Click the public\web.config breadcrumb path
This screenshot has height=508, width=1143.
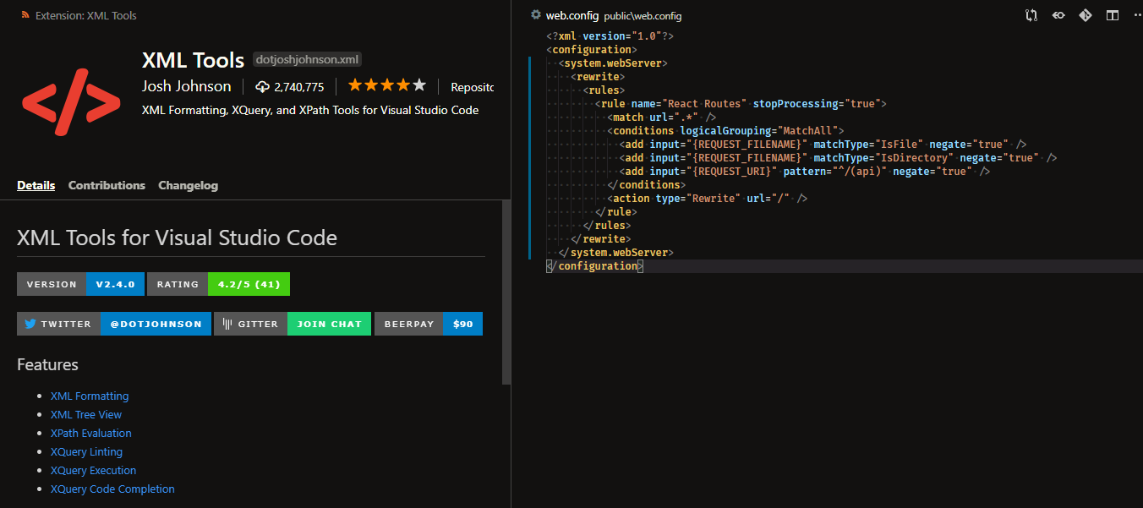pyautogui.click(x=643, y=16)
